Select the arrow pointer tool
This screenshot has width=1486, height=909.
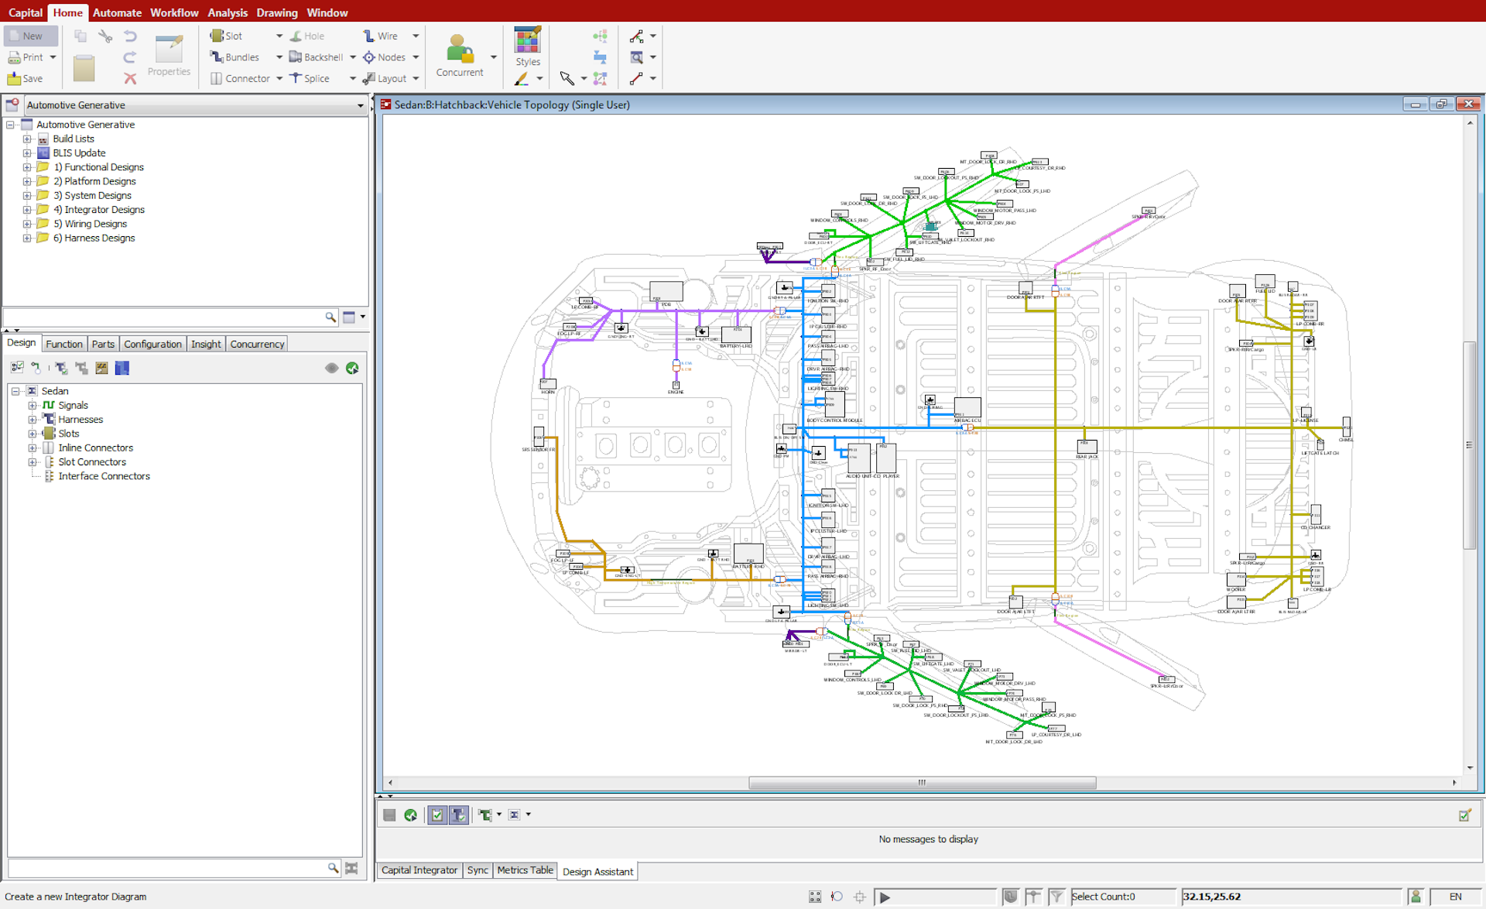(567, 78)
